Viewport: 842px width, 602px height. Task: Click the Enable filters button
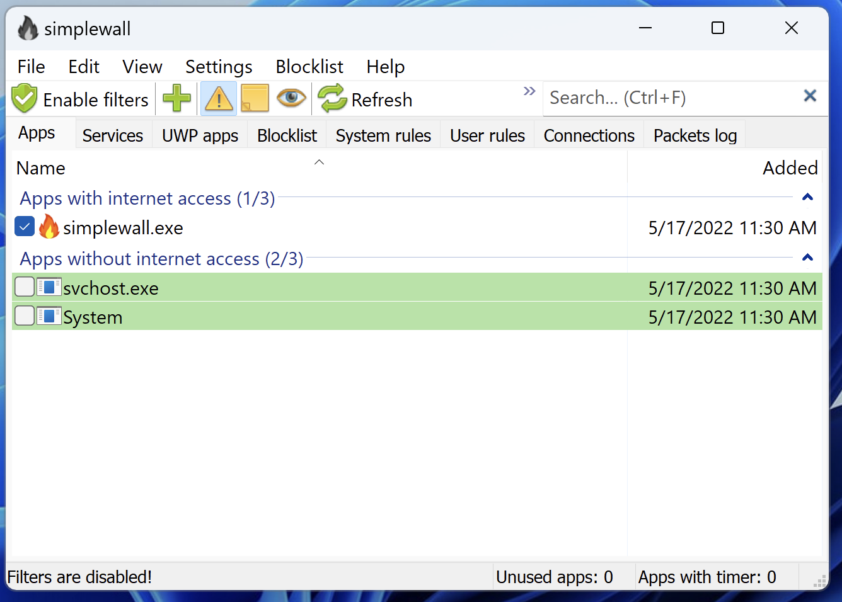click(80, 99)
